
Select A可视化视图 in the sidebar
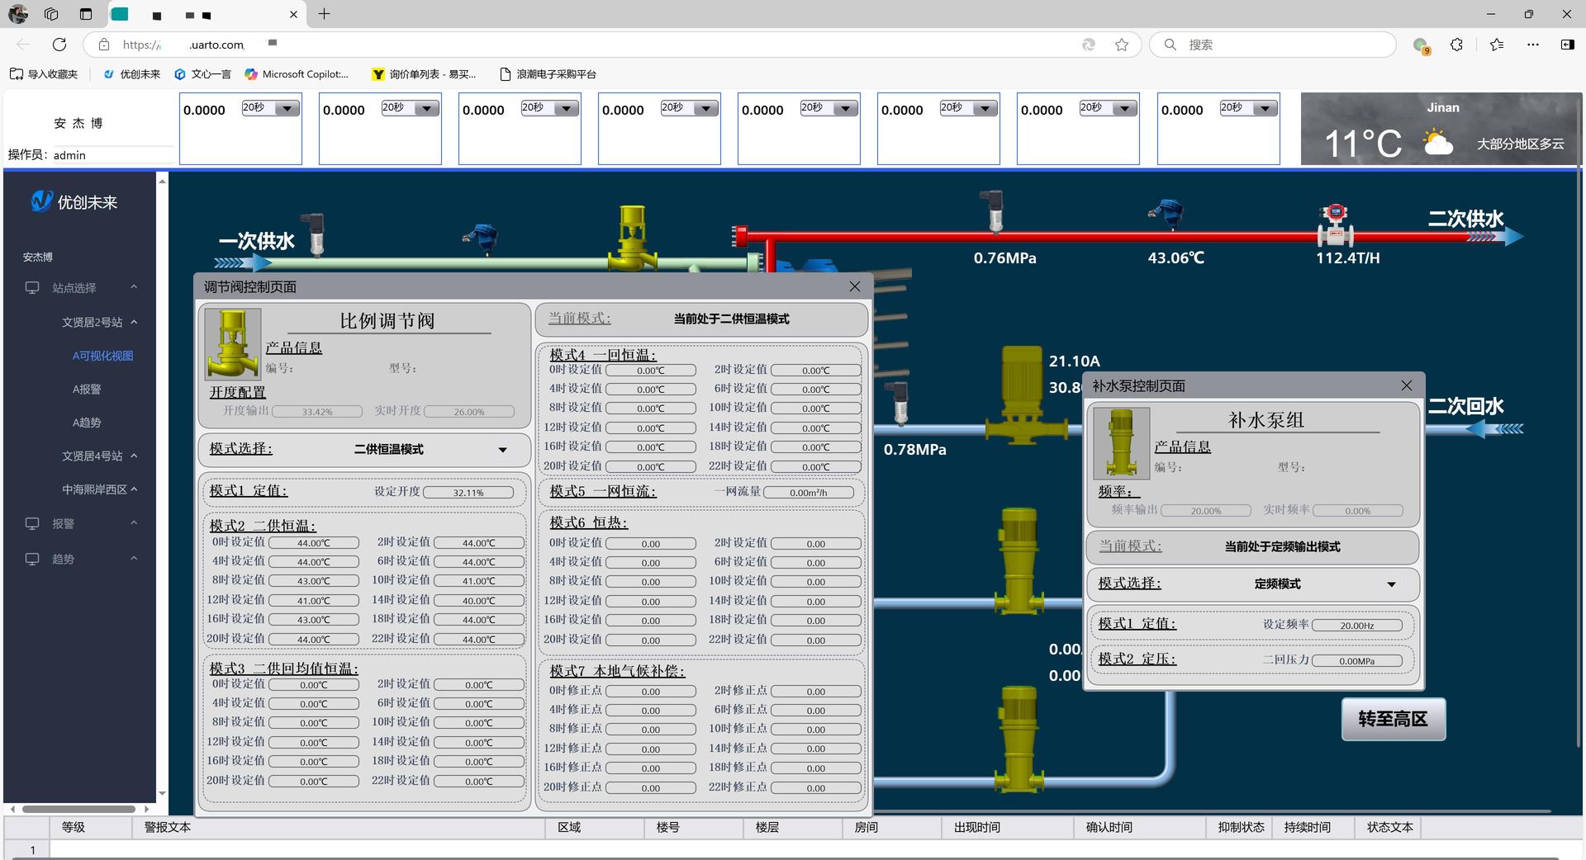pyautogui.click(x=102, y=356)
